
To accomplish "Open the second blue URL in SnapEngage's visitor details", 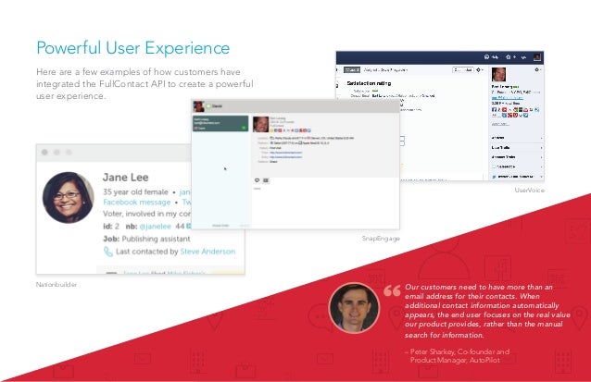I will click(285, 157).
